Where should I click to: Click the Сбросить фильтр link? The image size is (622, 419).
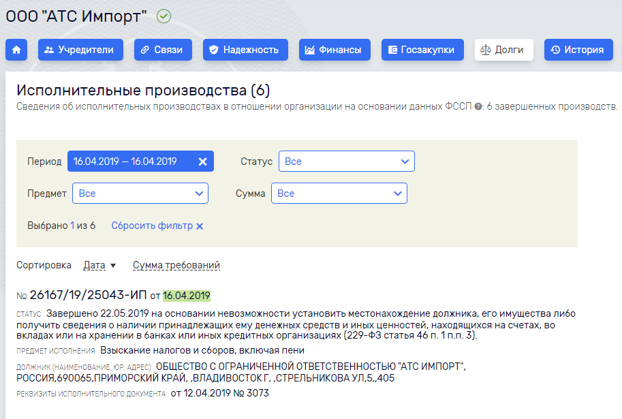click(x=152, y=226)
